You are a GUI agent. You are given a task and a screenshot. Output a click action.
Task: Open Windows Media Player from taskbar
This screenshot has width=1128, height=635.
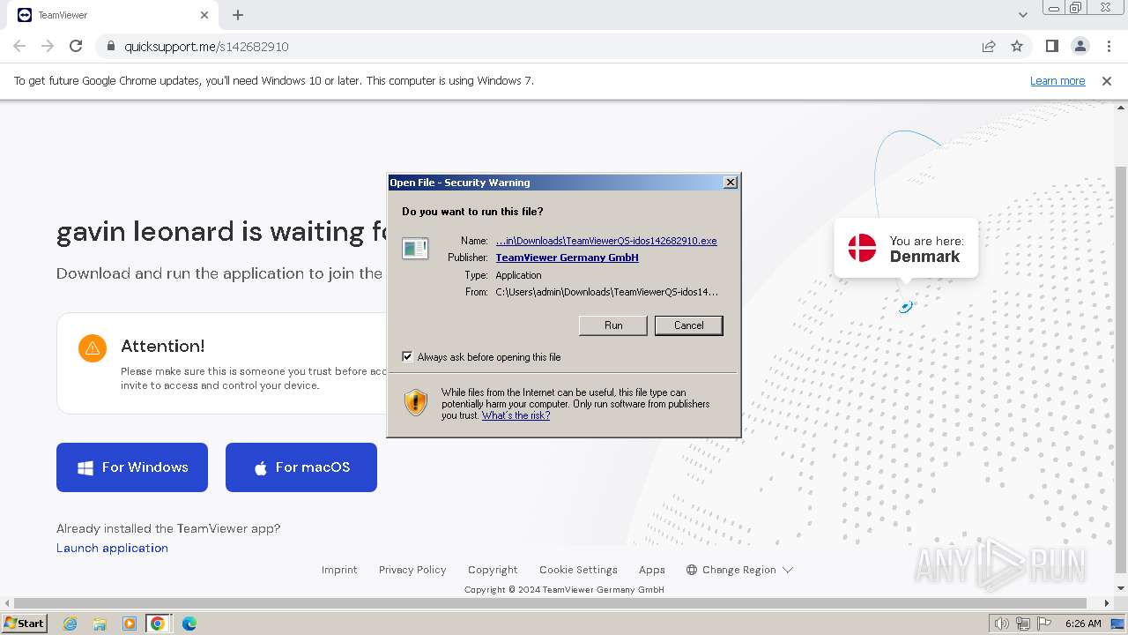point(129,624)
